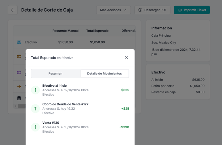Image resolution: width=222 pixels, height=145 pixels.
Task: Open the Más Acciones dropdown
Action: click(x=113, y=10)
